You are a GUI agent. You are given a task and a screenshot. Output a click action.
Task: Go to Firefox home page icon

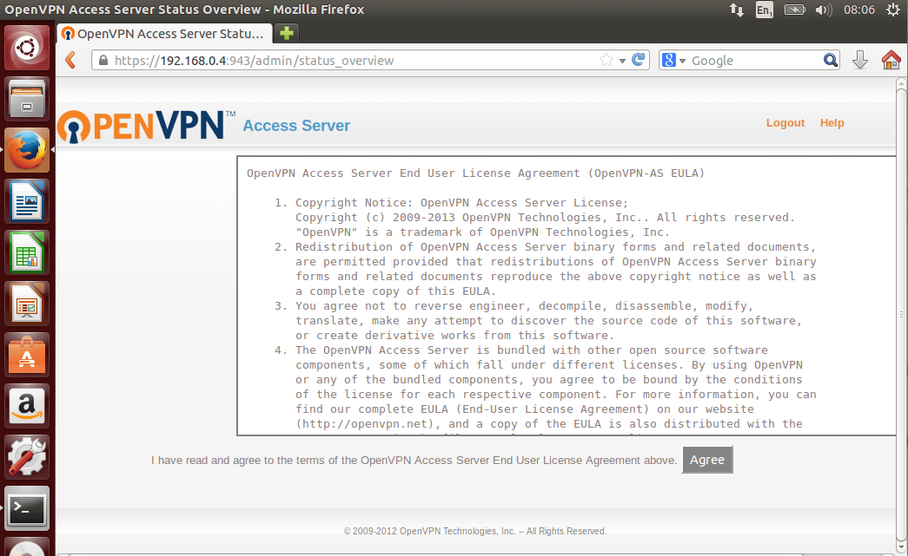pos(891,60)
